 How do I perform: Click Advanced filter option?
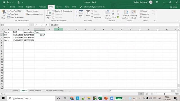tap(96, 18)
